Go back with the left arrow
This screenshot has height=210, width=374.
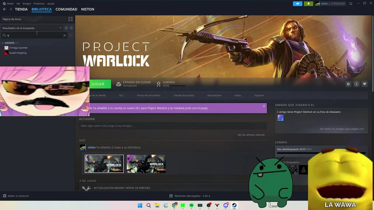coord(4,9)
